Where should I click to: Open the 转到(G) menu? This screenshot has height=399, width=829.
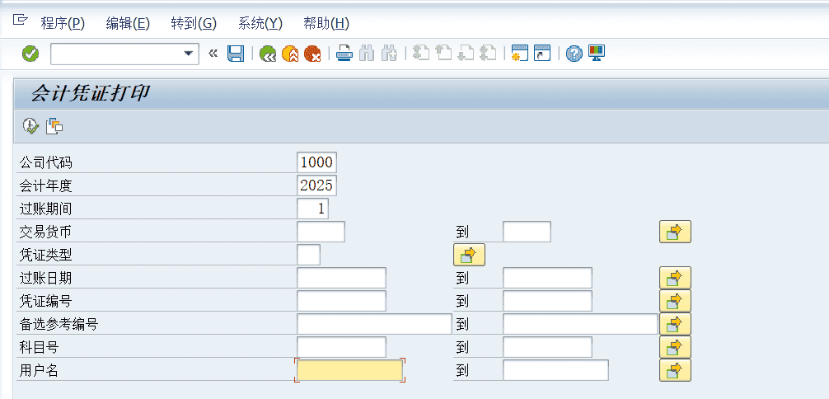point(194,23)
